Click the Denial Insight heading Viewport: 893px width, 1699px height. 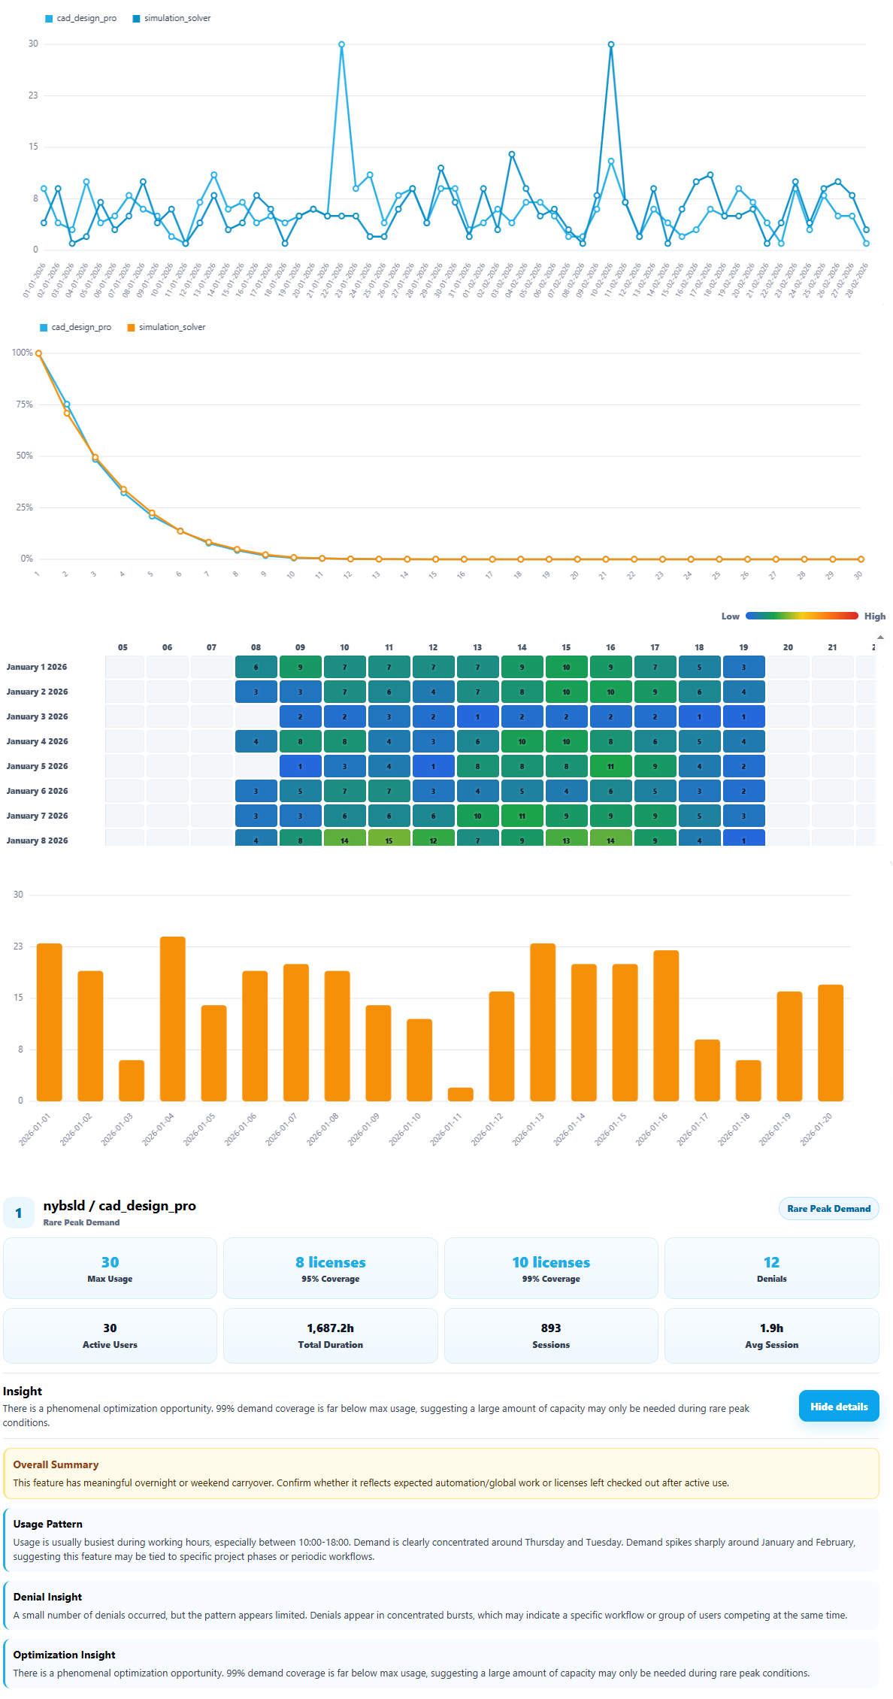[x=47, y=1597]
